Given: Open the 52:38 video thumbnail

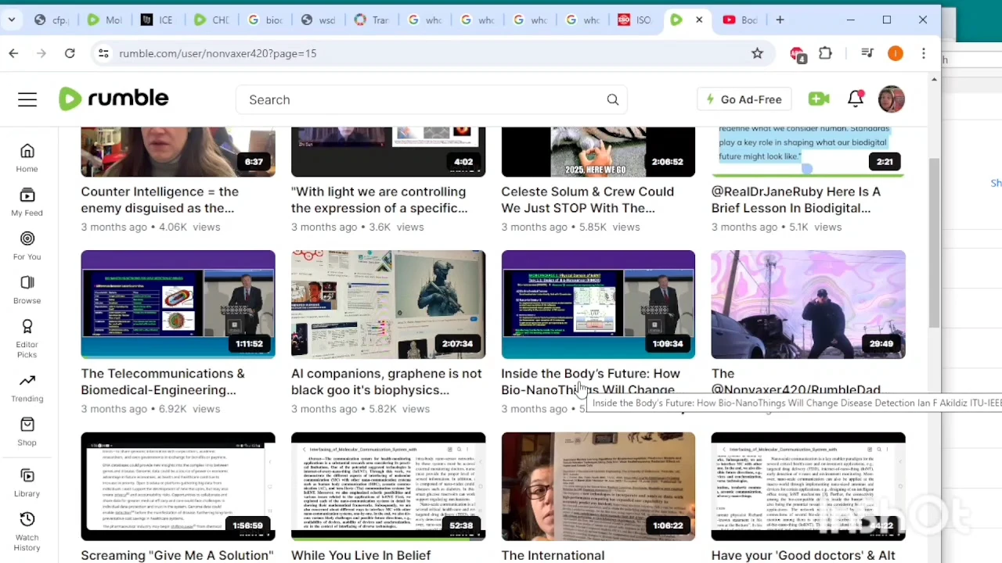Looking at the screenshot, I should pos(388,486).
